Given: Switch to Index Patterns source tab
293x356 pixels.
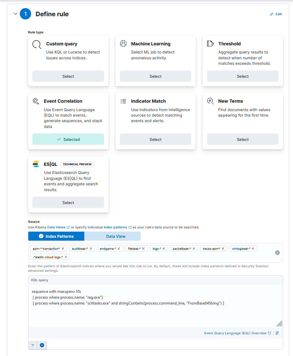Looking at the screenshot, I should click(56, 236).
